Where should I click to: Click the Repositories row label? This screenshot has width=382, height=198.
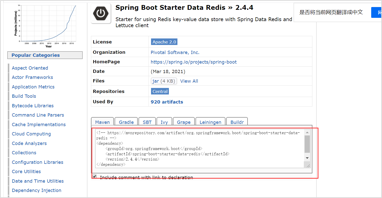(109, 91)
